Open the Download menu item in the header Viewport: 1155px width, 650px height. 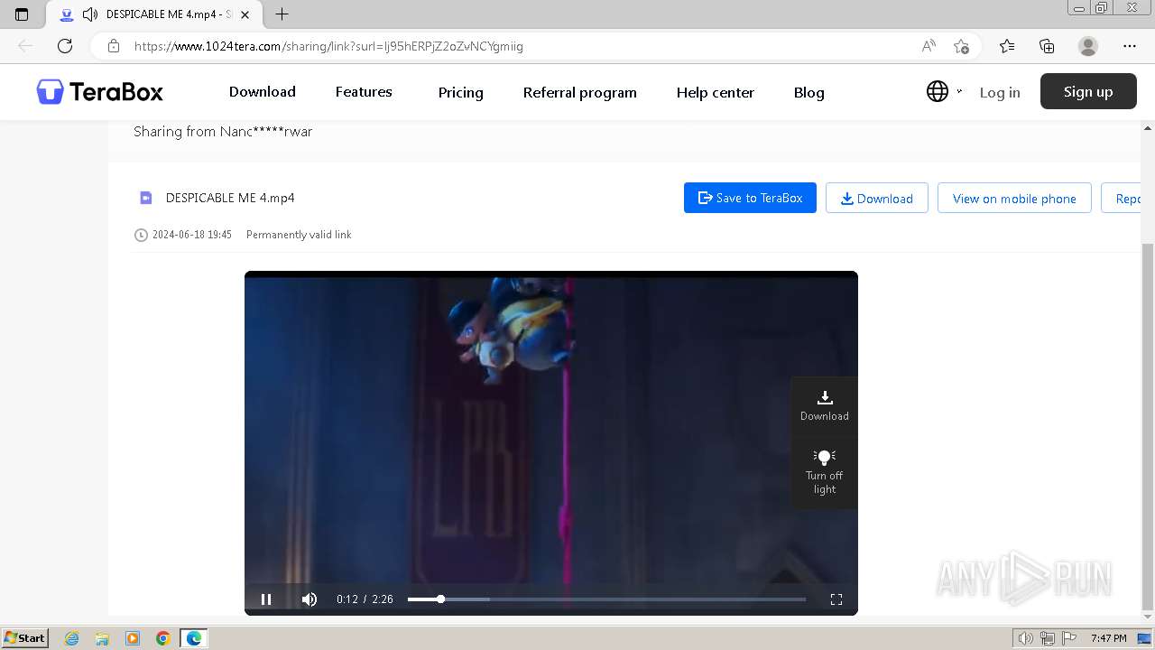tap(263, 92)
